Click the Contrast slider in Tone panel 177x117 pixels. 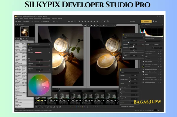[130, 77]
